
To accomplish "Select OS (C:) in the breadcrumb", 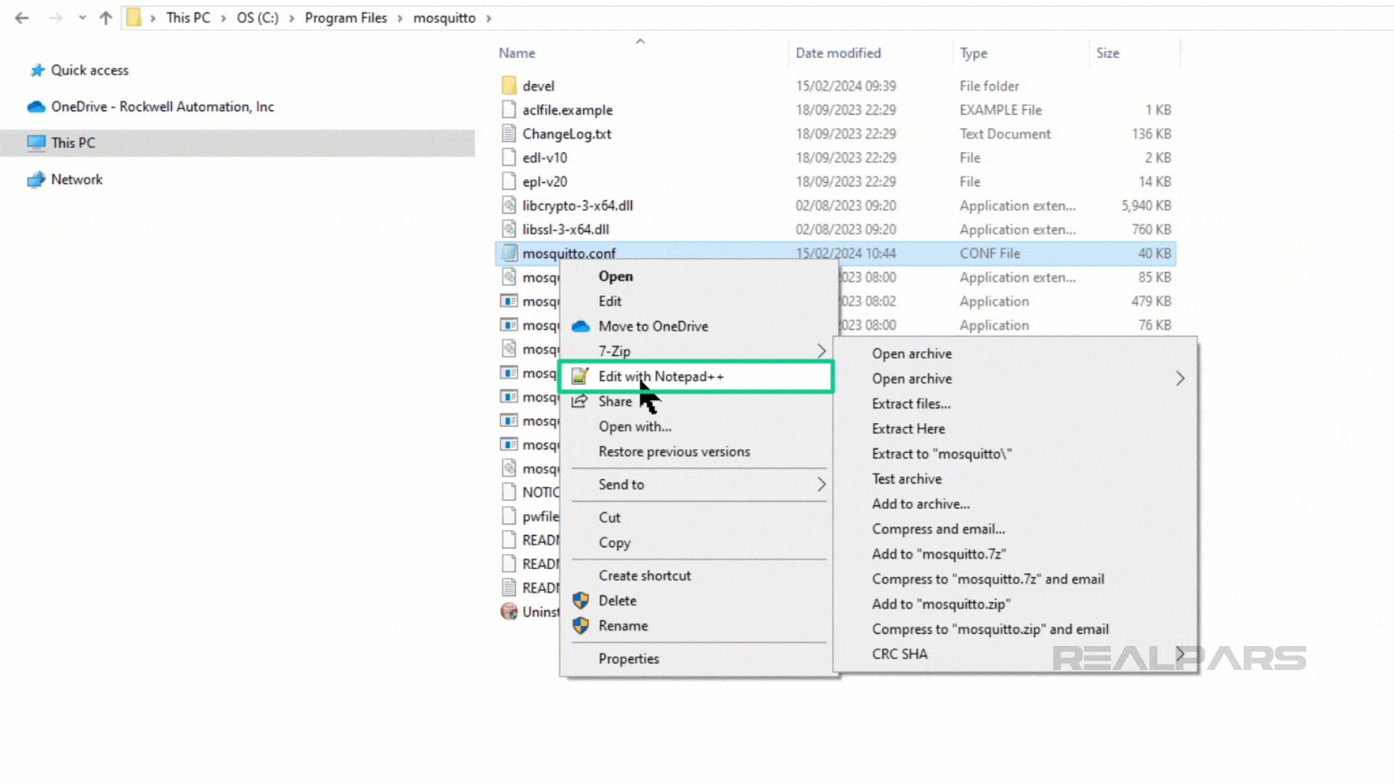I will point(257,18).
